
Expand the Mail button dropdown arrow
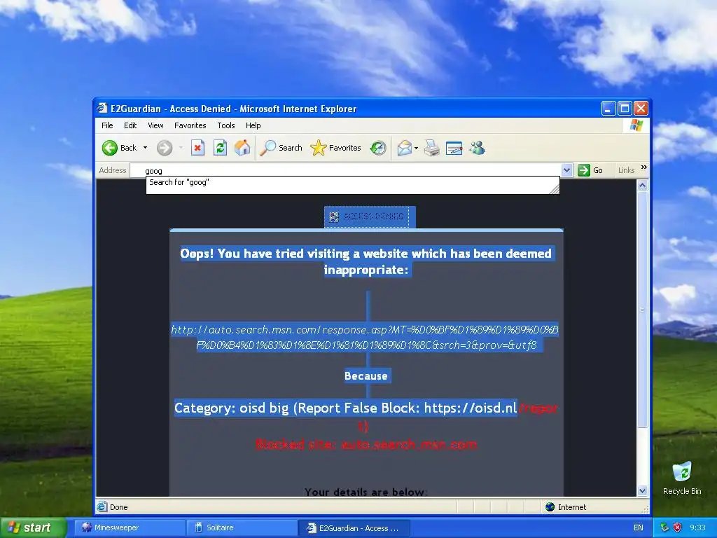click(416, 148)
